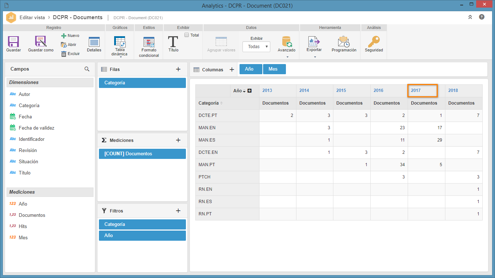The width and height of the screenshot is (495, 278).
Task: Expand the Avanzado dropdown arrow
Action: pyautogui.click(x=287, y=57)
